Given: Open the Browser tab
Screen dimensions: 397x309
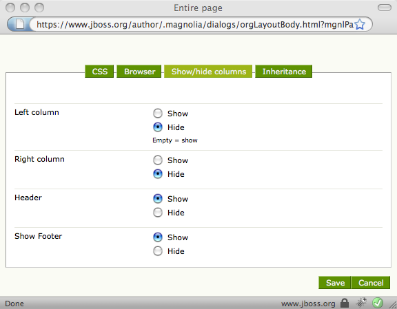Looking at the screenshot, I should pyautogui.click(x=139, y=72).
